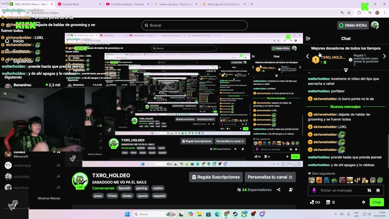Expand system tray hidden icons chevron

pyautogui.click(x=336, y=214)
